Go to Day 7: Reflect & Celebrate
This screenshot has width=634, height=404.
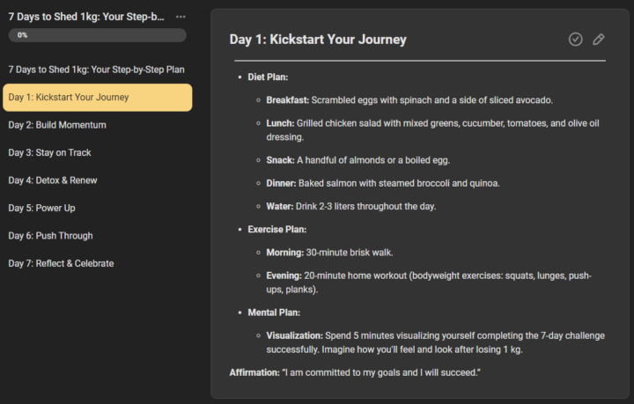pyautogui.click(x=61, y=263)
